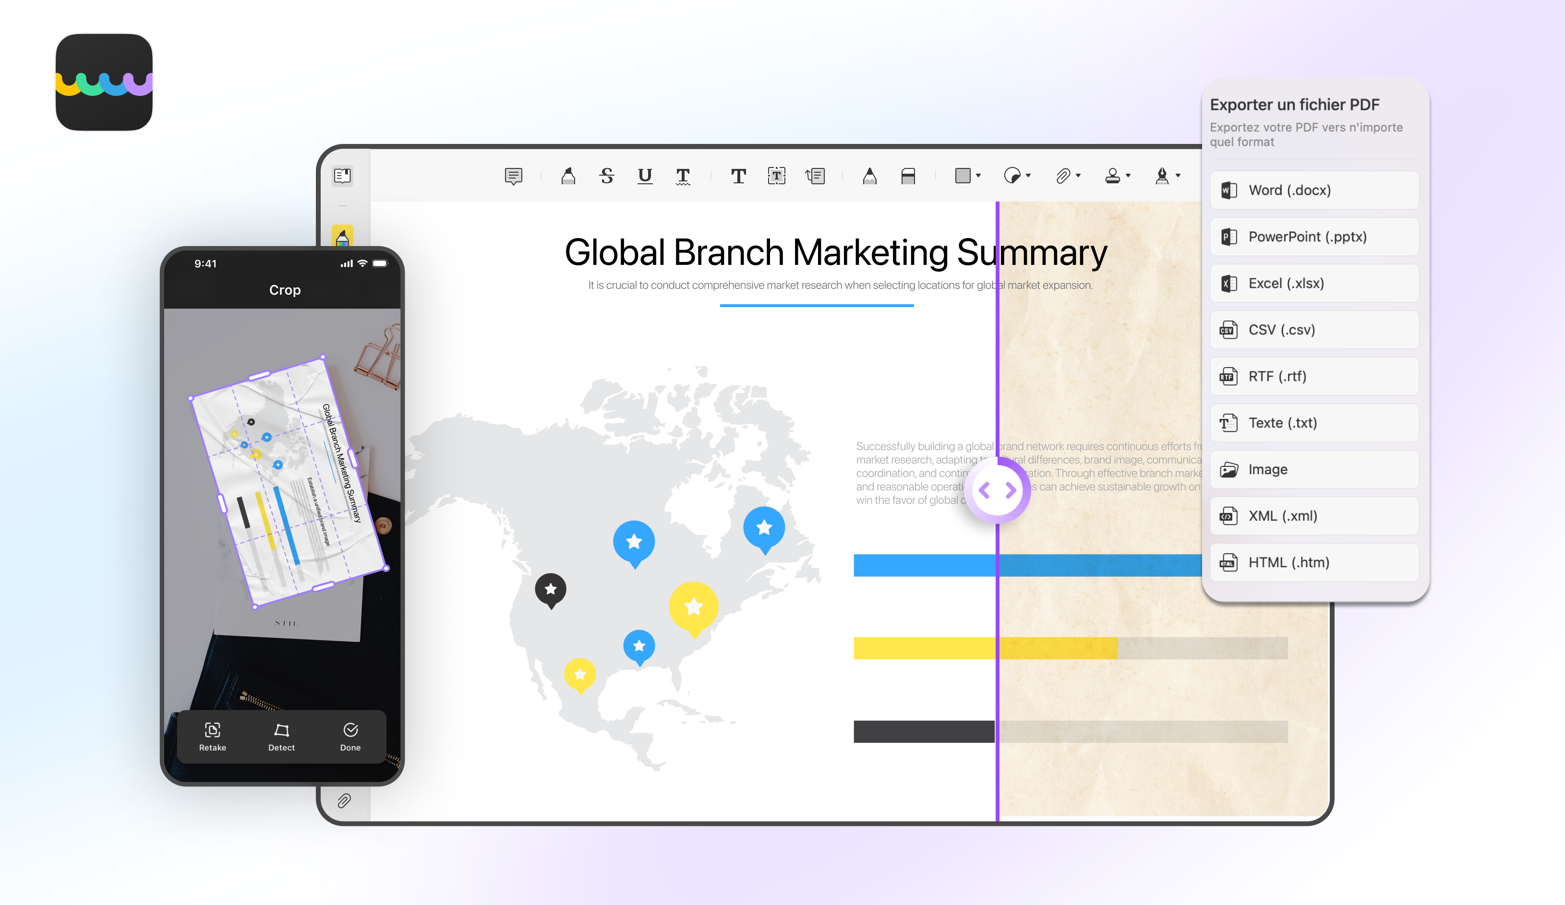The image size is (1565, 905).
Task: Apply strikethrough text markup
Action: point(607,176)
